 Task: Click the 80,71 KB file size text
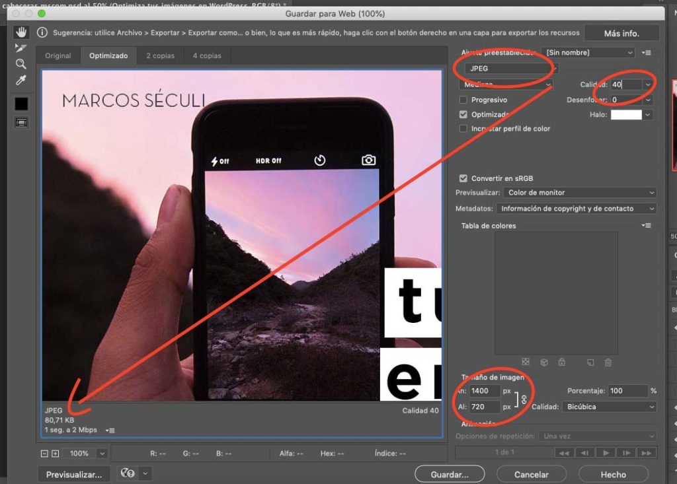pyautogui.click(x=60, y=420)
